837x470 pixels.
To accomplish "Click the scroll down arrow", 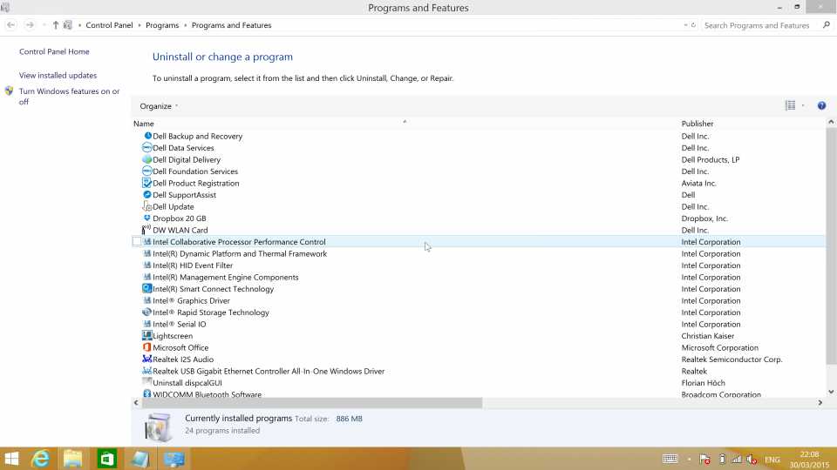I will (831, 392).
